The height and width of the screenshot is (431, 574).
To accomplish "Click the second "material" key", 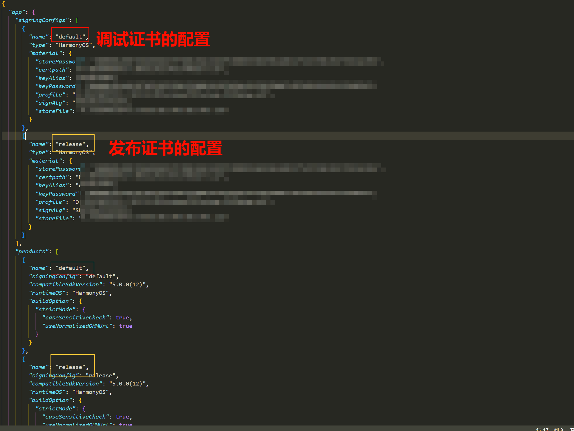I will click(45, 161).
